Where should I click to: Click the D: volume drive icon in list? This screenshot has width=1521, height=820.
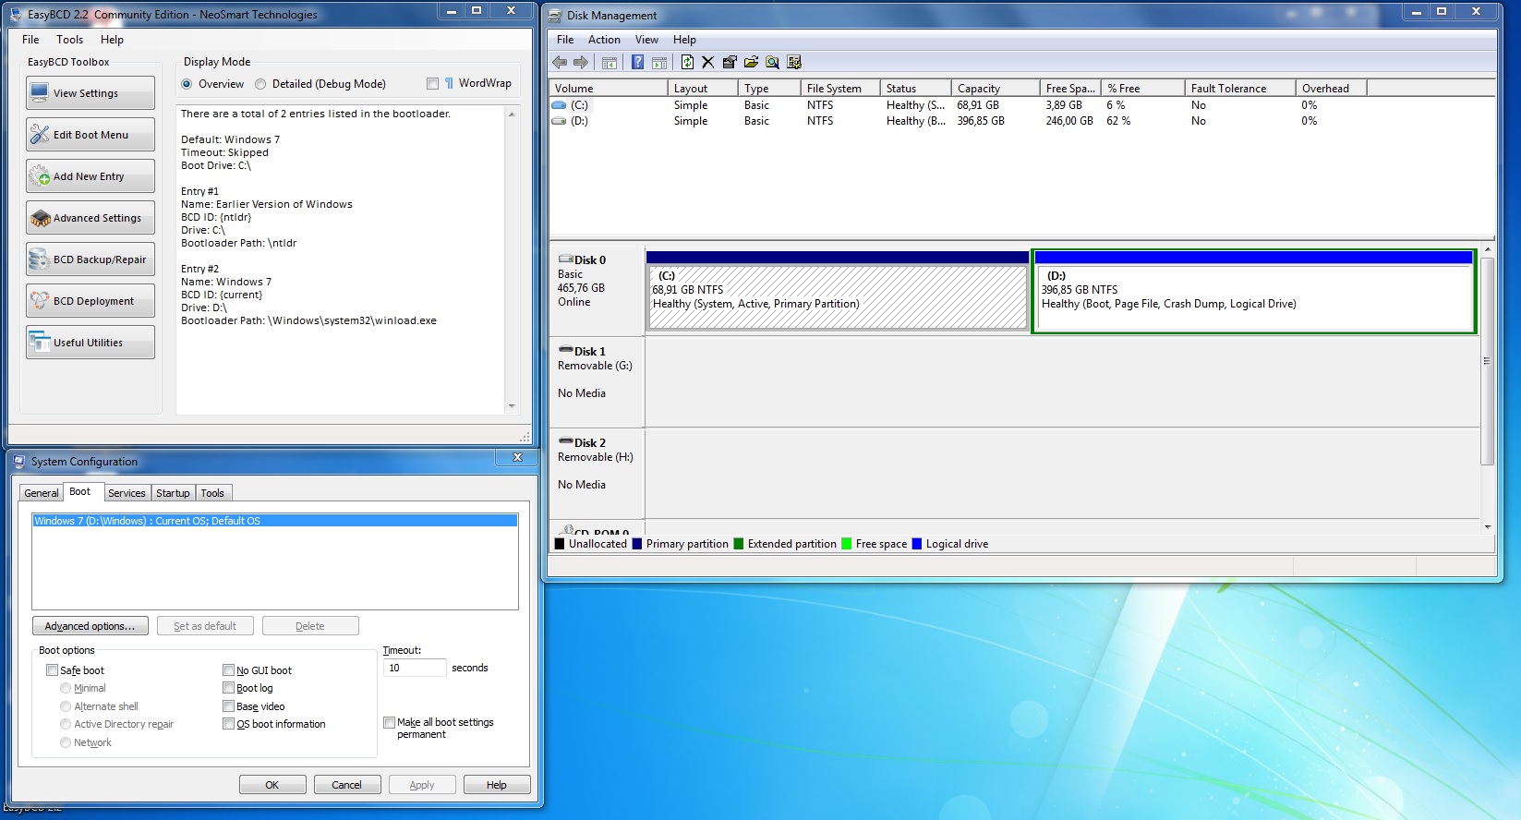559,121
